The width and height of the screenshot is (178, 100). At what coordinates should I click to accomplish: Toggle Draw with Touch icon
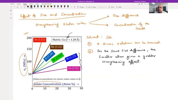click(75, 7)
